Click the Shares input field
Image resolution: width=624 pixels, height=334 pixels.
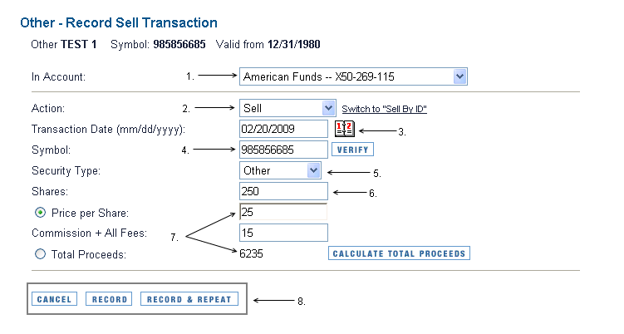[283, 191]
